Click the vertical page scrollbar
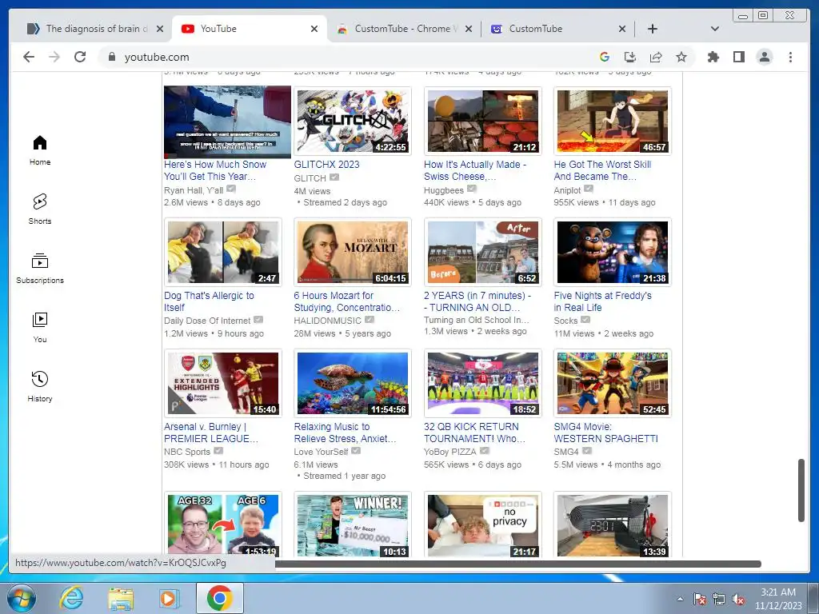 pyautogui.click(x=801, y=490)
